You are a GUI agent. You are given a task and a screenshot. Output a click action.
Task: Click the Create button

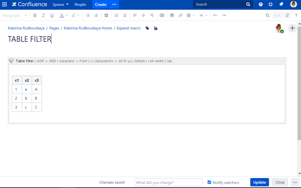[x=101, y=5]
